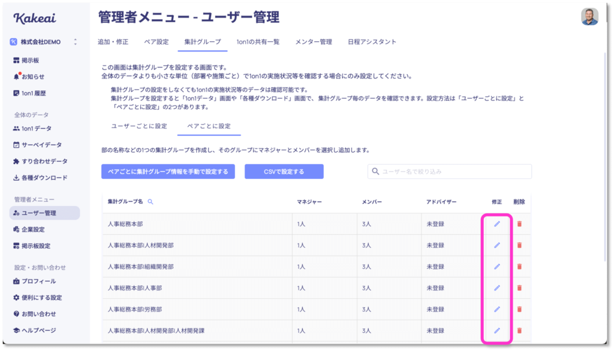Switch to the ペア設定 tab

point(156,42)
